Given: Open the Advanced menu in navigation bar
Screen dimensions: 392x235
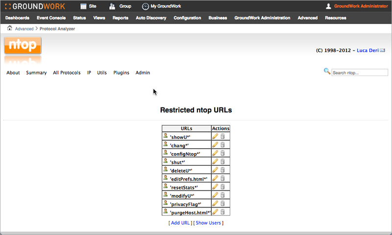Looking at the screenshot, I should (308, 18).
